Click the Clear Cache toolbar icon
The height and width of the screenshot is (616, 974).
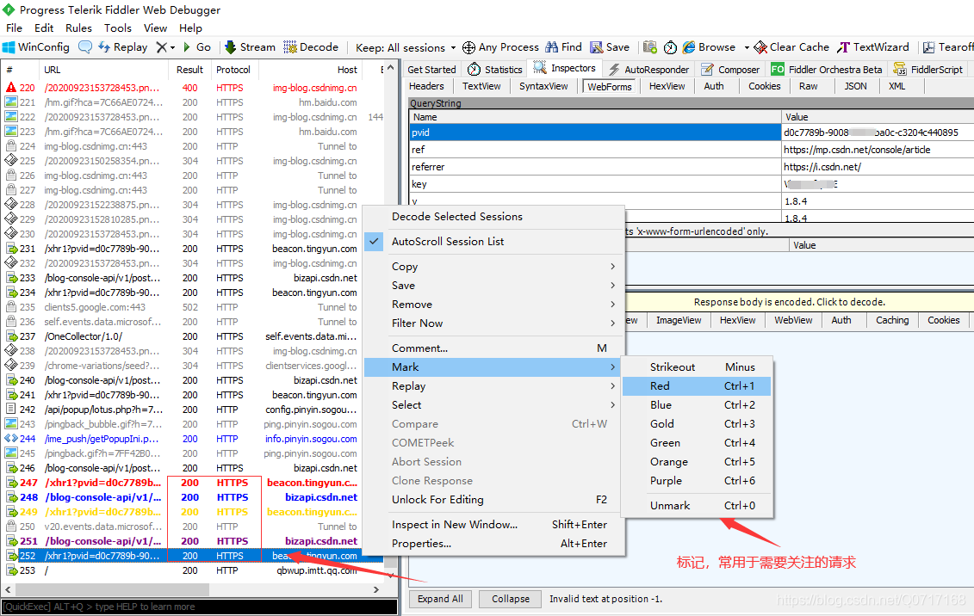tap(760, 47)
